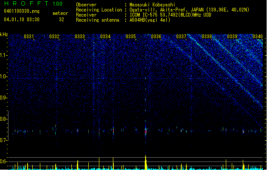Screen dimensions: 267x170
Task: Click the HROFFT title text
Action: coord(26,3)
